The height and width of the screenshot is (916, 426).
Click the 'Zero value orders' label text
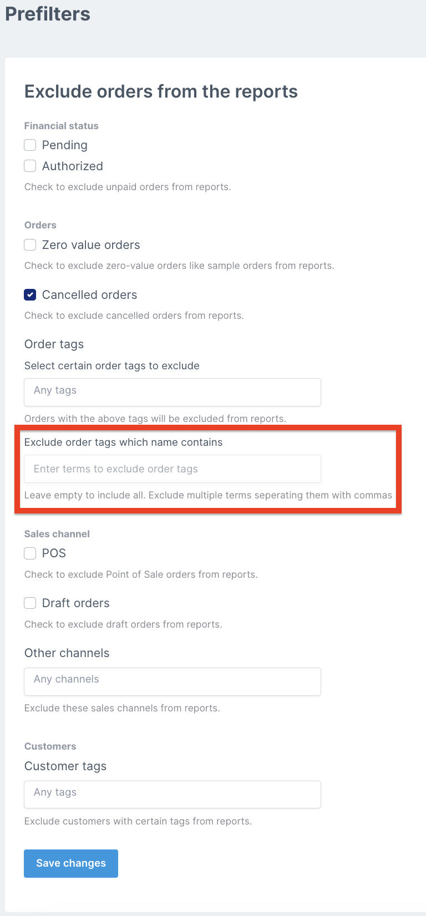(x=91, y=245)
